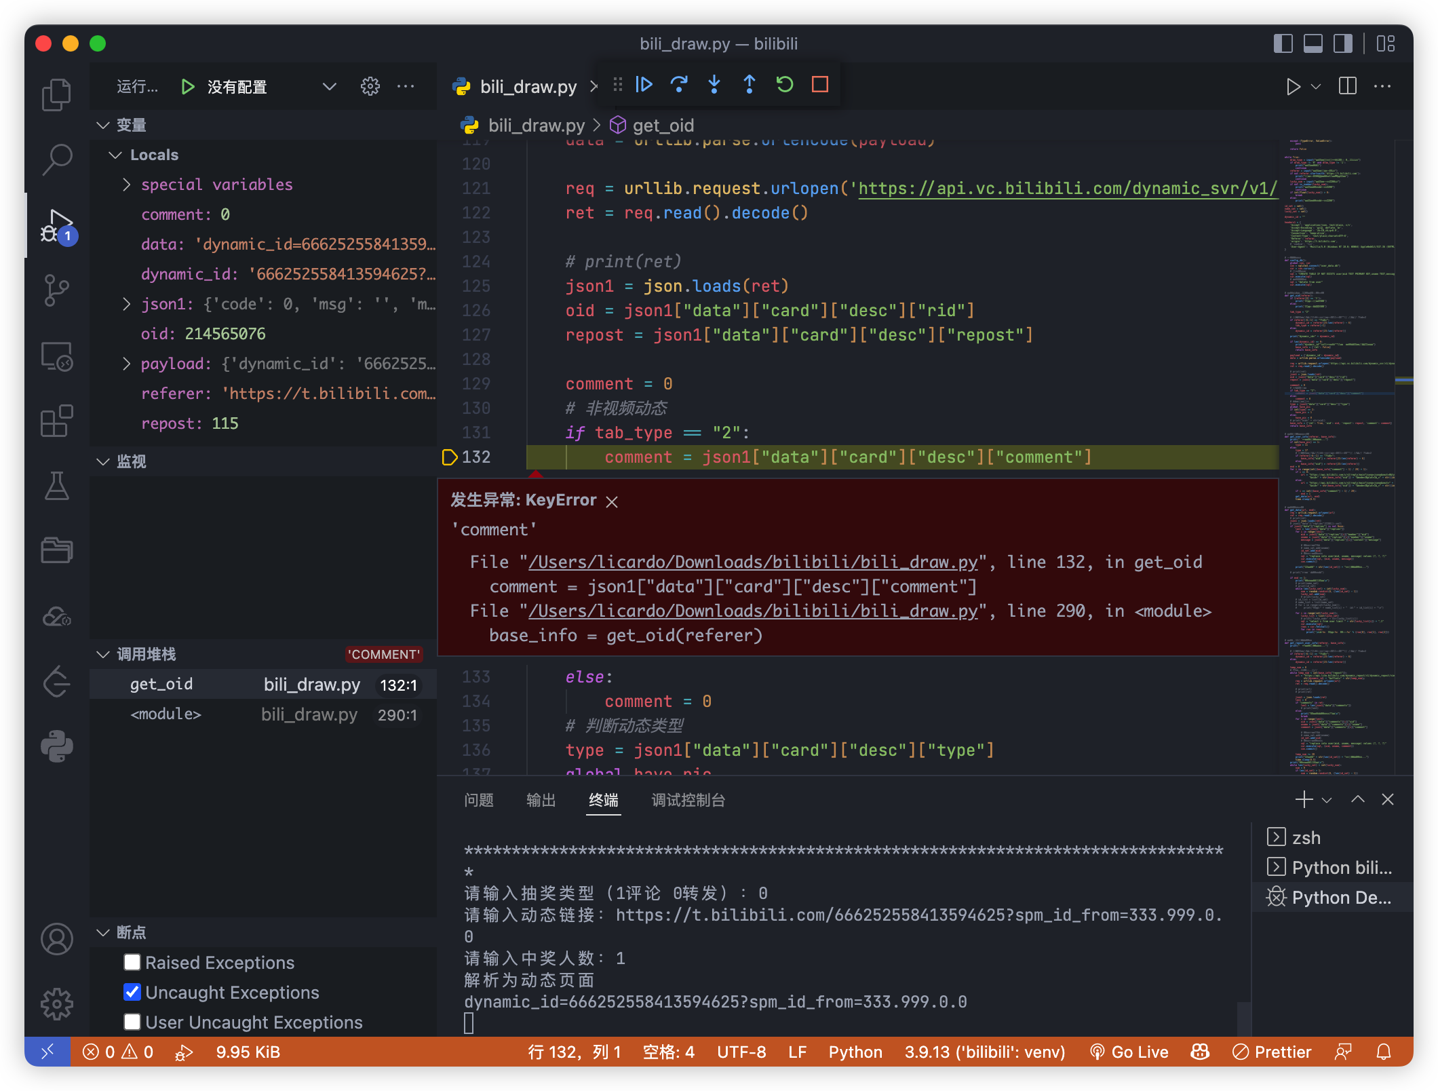Open the Accounts menu icon
The width and height of the screenshot is (1438, 1091).
click(57, 940)
